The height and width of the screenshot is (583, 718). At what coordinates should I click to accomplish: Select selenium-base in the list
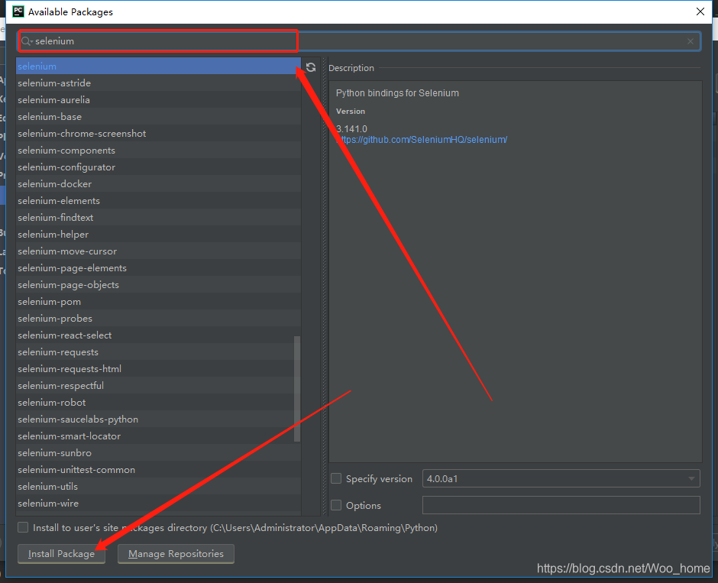[158, 116]
